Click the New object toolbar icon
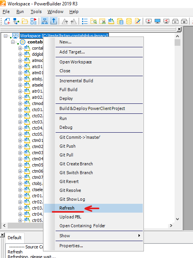This screenshot has height=258, width=193. (7, 21)
